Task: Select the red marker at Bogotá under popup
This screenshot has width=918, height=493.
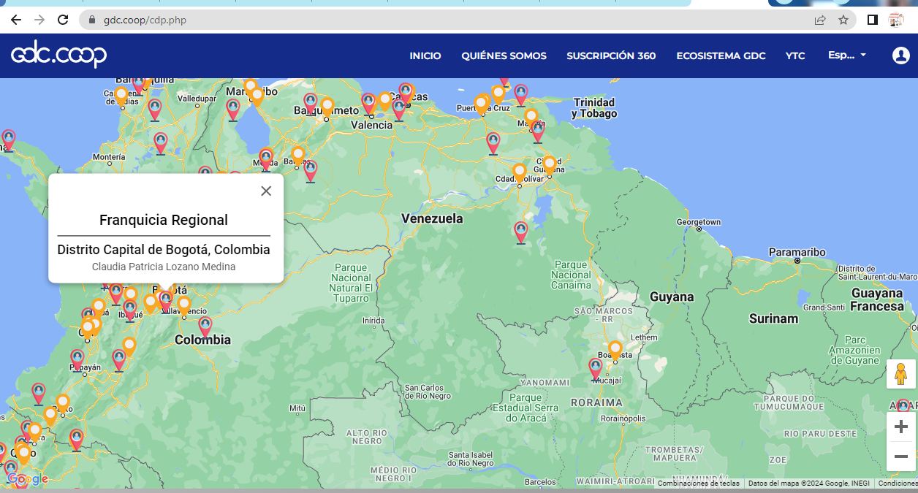Action: coord(166,302)
